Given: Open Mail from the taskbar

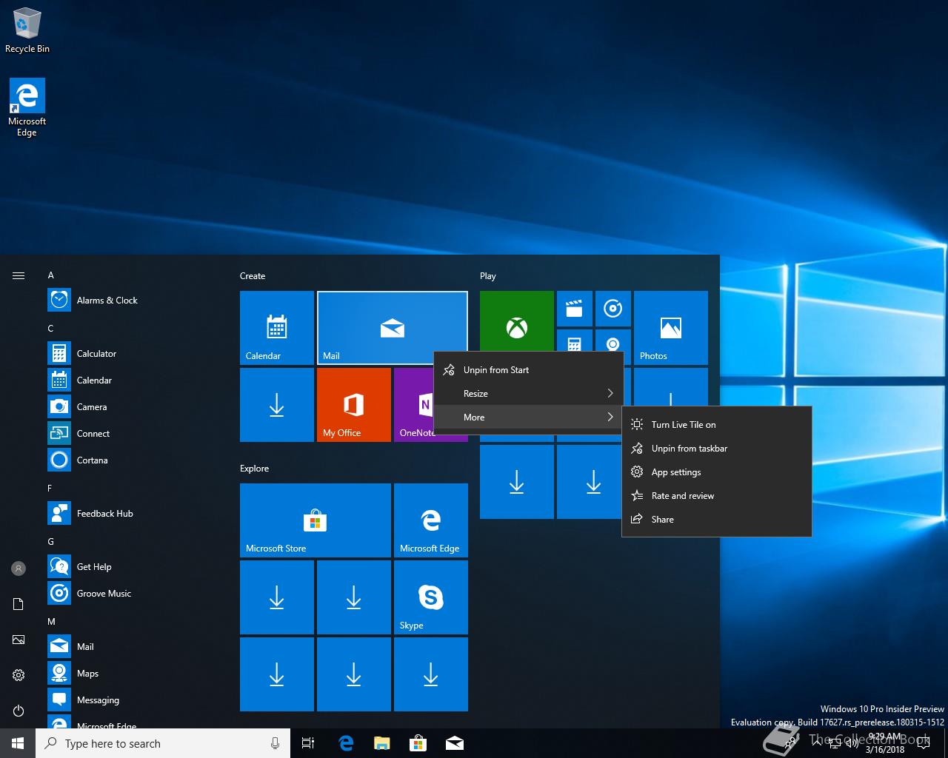Looking at the screenshot, I should click(x=455, y=743).
